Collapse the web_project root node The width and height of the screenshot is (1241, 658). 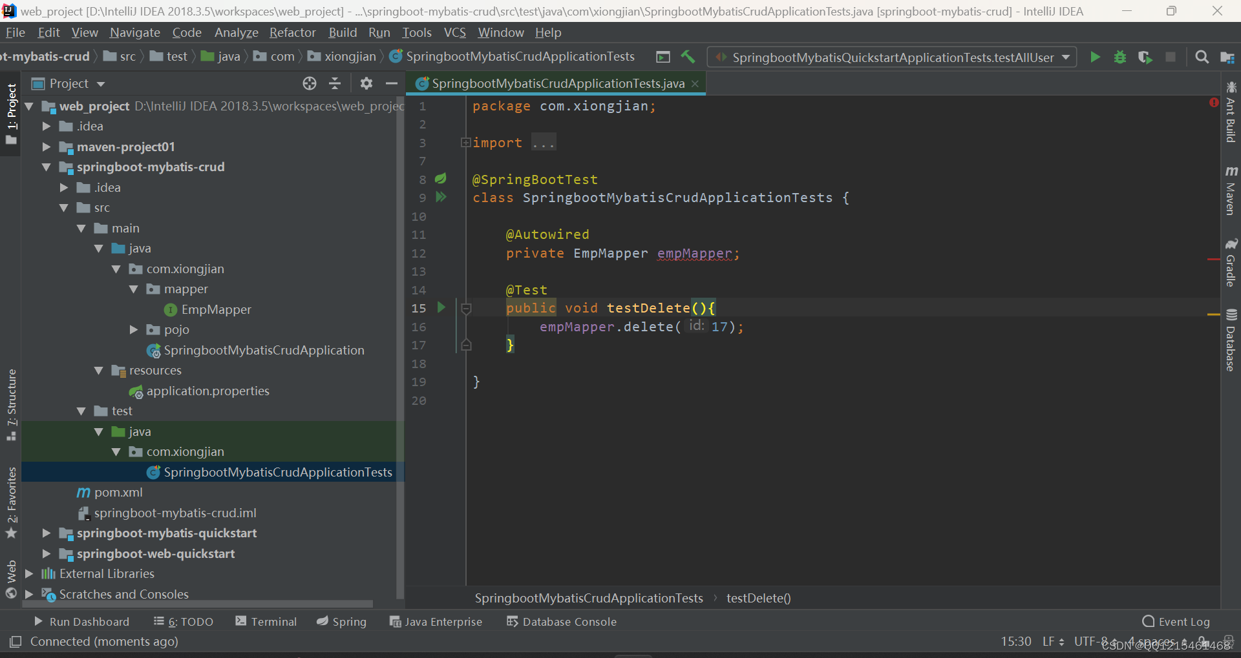click(x=28, y=106)
